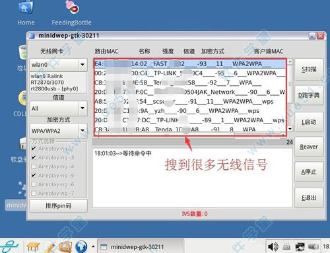The image size is (330, 253).
Task: Select the scs network row with -91
Action: [190, 101]
